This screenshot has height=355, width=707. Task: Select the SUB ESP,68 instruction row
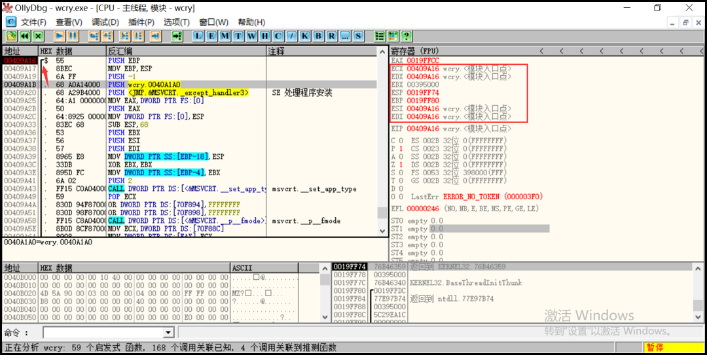pyautogui.click(x=189, y=124)
